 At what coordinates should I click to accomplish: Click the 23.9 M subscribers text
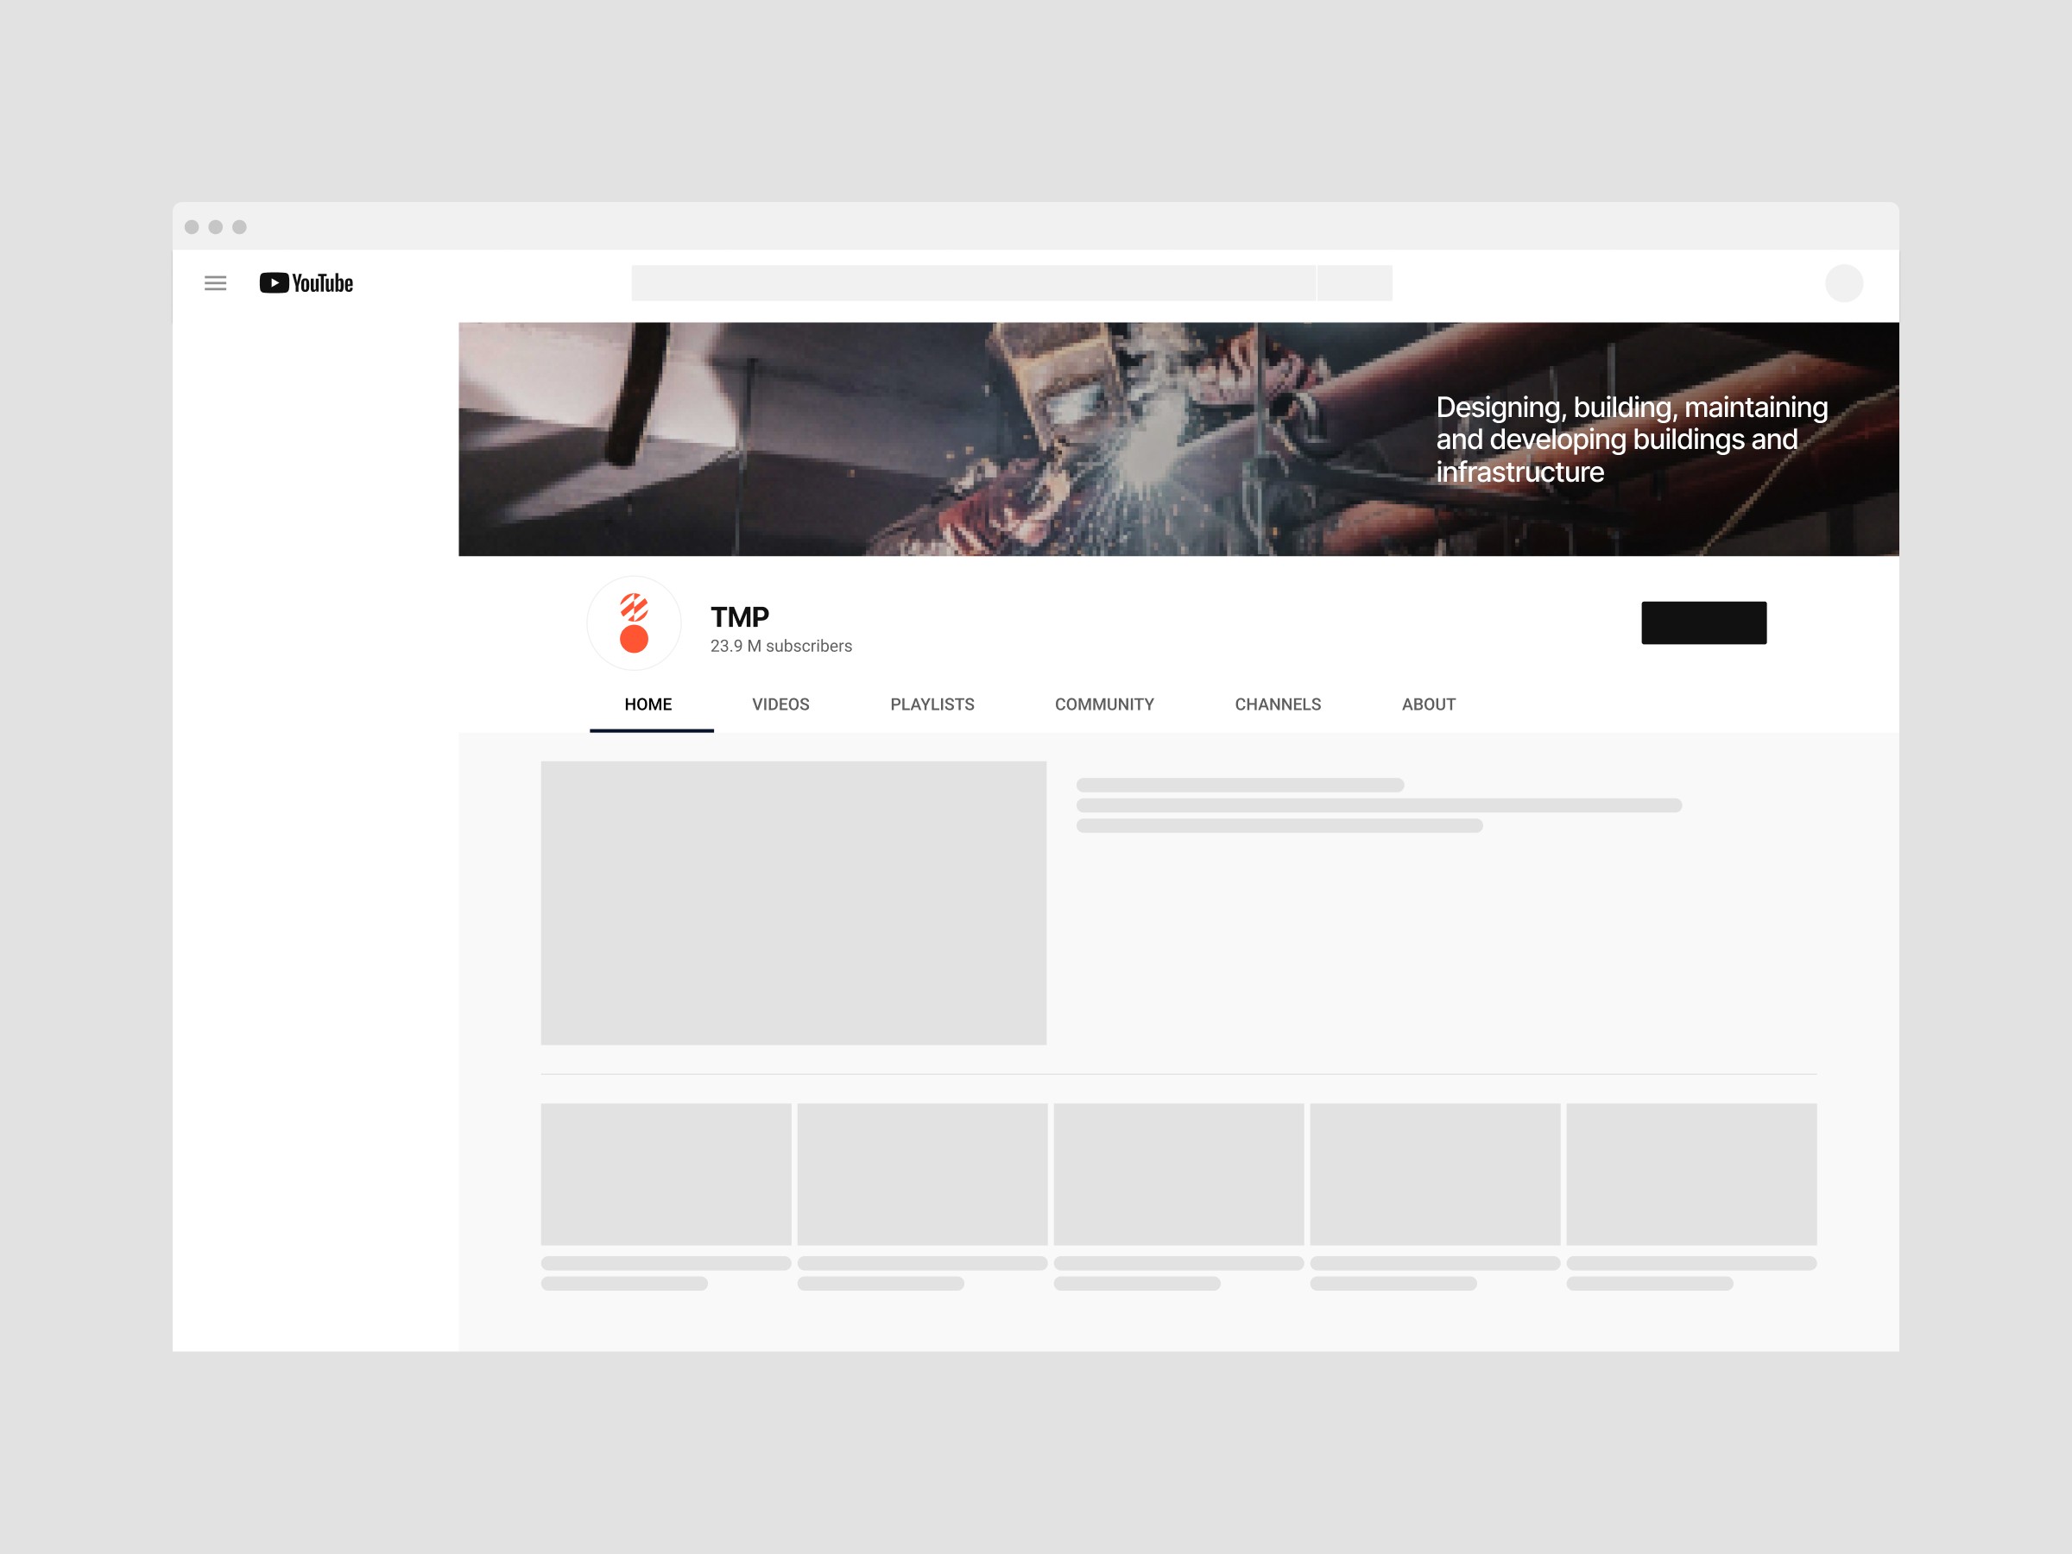(x=781, y=647)
